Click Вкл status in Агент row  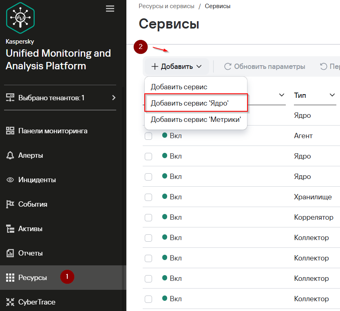(172, 136)
